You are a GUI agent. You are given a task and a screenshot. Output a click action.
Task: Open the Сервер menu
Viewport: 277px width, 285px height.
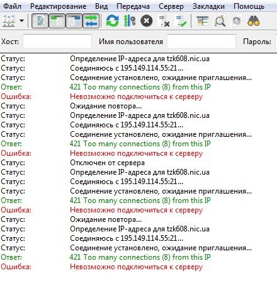(x=171, y=6)
